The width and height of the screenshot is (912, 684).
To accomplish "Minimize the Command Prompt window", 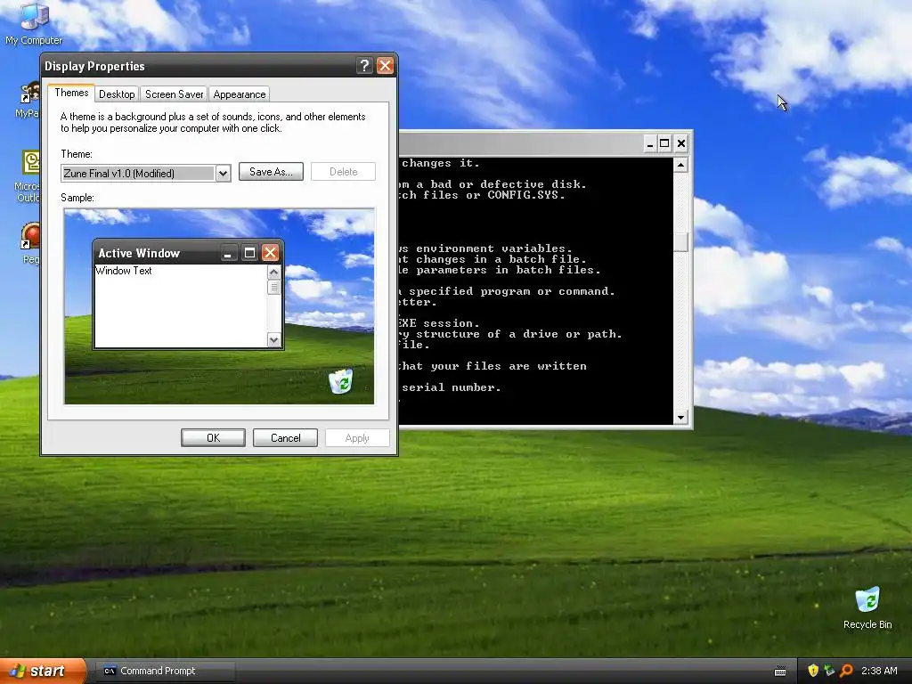I will tap(650, 143).
